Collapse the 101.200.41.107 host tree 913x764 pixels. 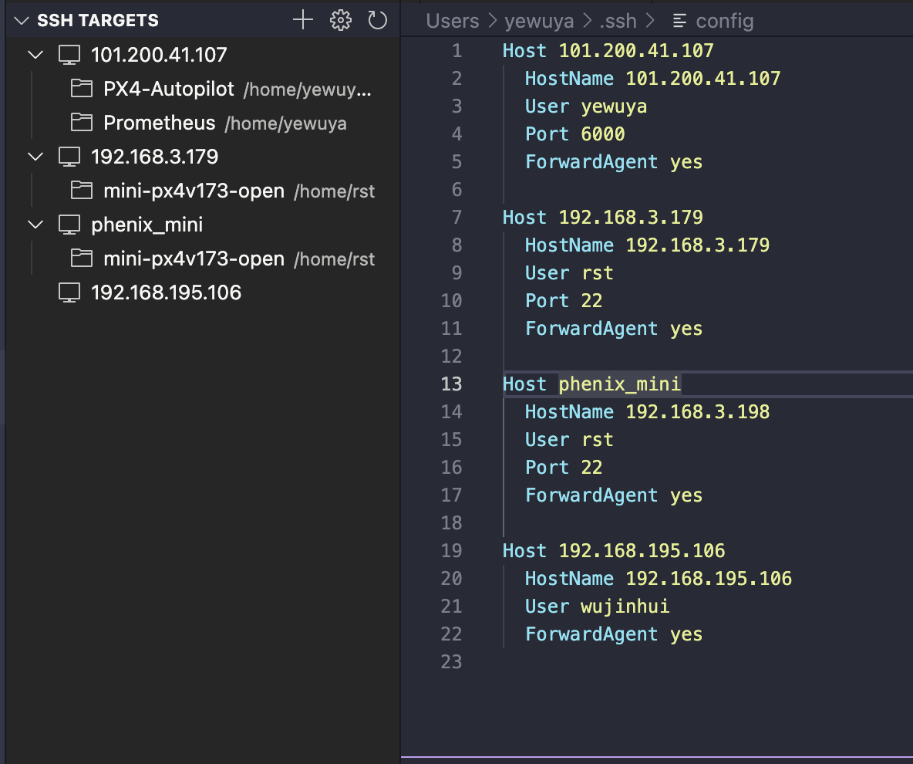35,55
